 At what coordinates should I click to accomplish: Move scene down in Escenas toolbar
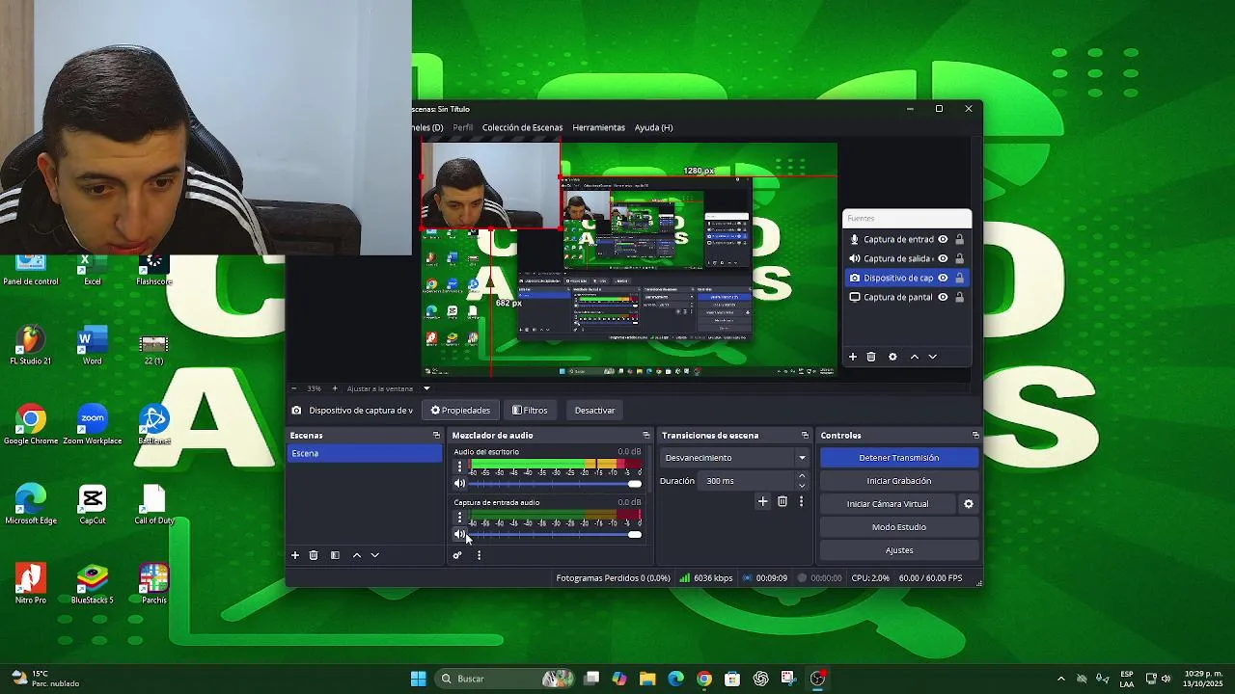click(375, 555)
